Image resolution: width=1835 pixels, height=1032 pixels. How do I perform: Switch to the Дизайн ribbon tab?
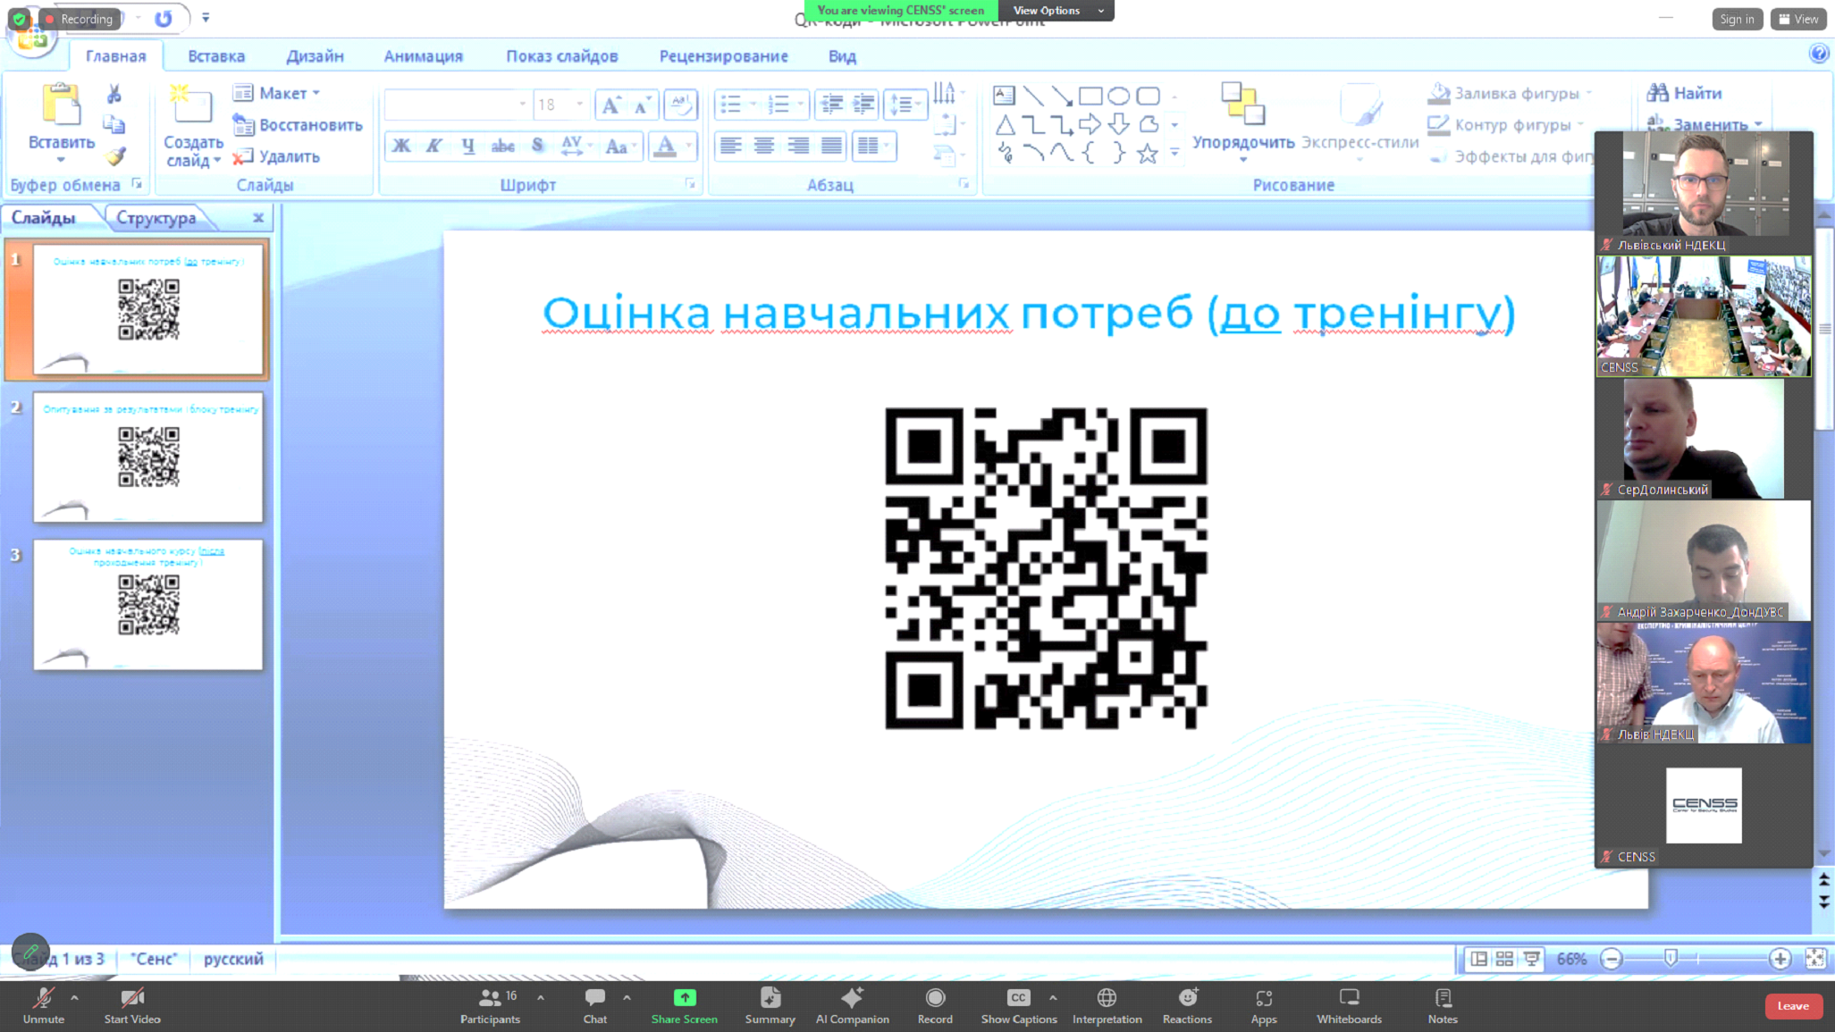tap(315, 56)
